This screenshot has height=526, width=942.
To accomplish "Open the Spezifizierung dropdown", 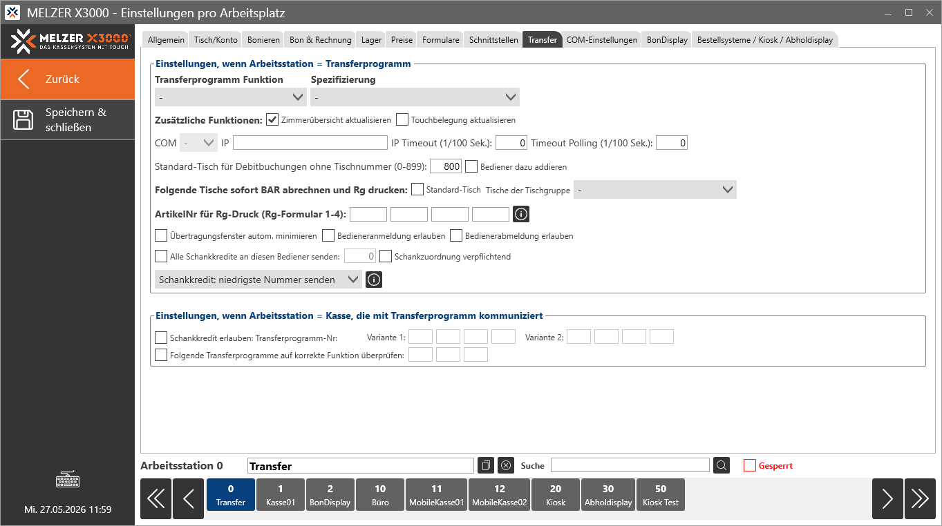I will [415, 97].
